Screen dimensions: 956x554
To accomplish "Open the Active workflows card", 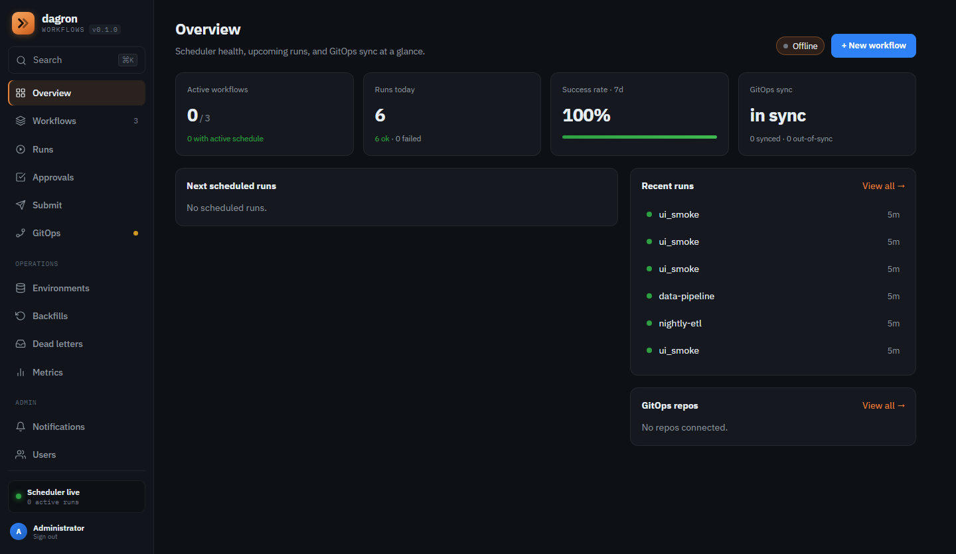I will pos(264,114).
